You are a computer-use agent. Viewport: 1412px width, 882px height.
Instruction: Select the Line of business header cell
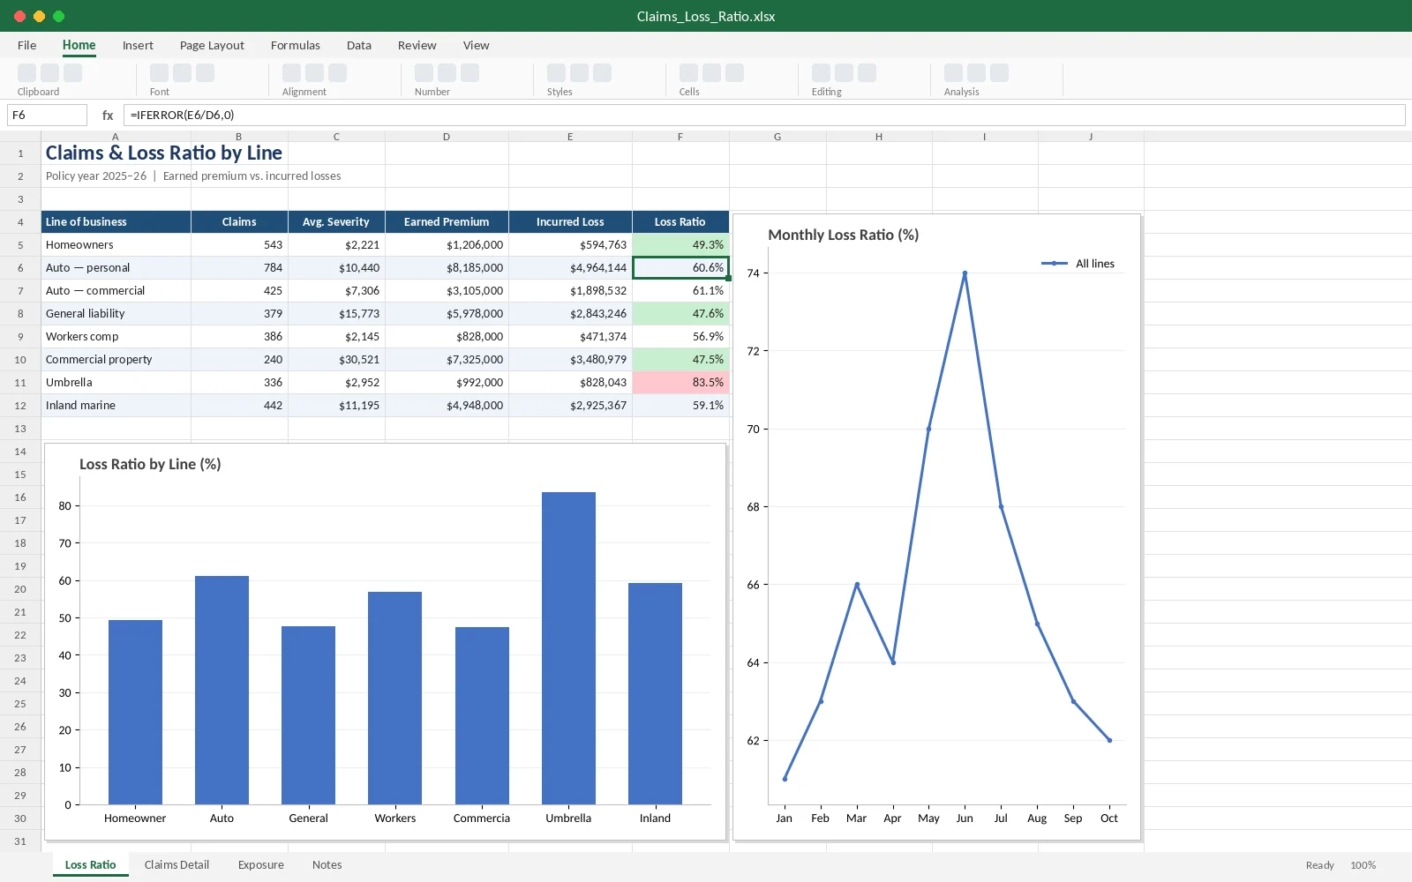(116, 222)
